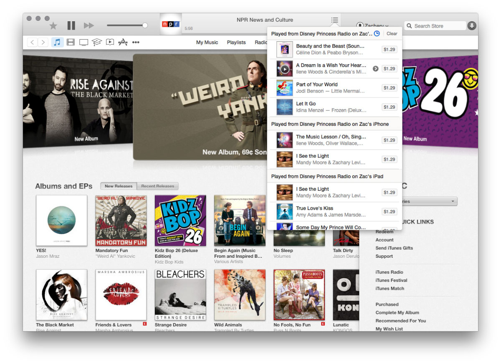Open the App Store icon in the toolbar
This screenshot has height=364, width=501.
pos(123,42)
